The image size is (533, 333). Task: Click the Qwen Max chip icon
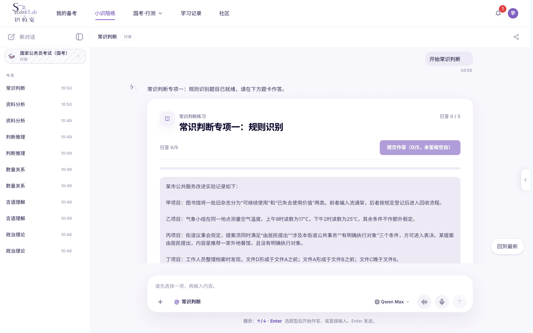(377, 302)
